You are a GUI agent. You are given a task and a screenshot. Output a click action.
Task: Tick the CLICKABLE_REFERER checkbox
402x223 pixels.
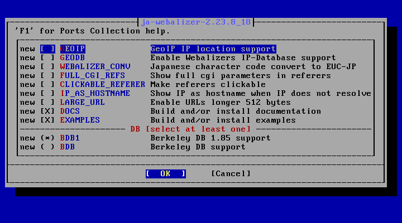(x=47, y=85)
